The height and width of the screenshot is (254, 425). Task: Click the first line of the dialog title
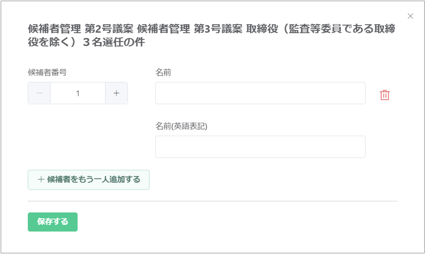212,29
